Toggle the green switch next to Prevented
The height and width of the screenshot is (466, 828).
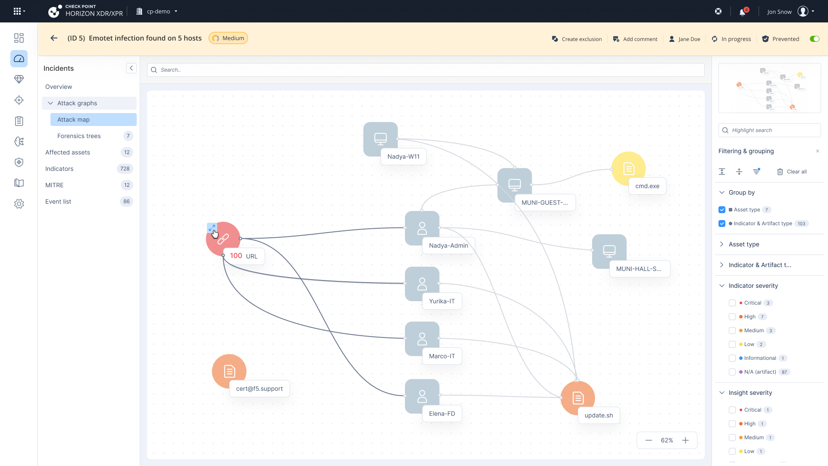[x=814, y=39]
